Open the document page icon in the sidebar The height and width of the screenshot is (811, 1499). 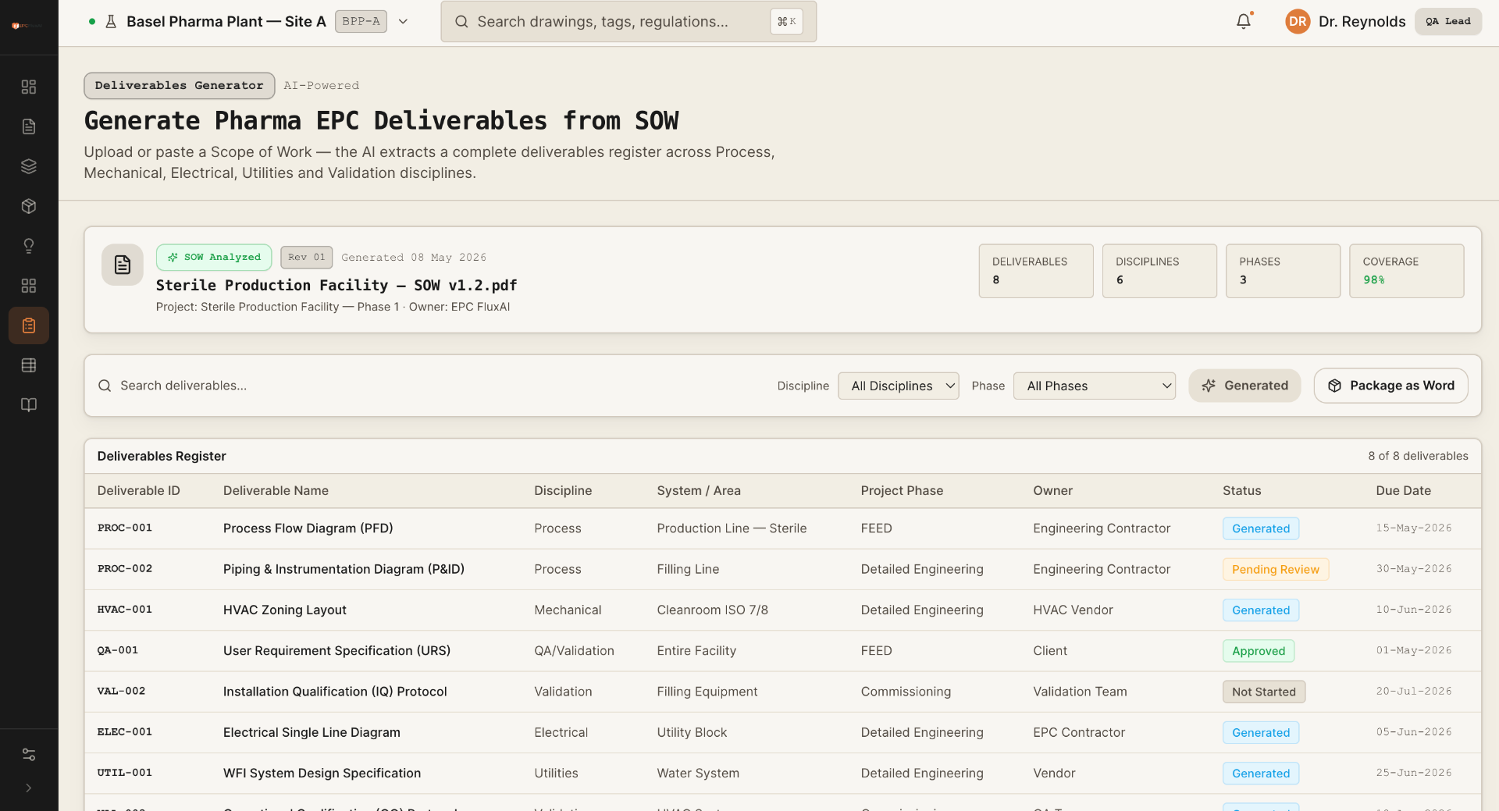point(29,126)
